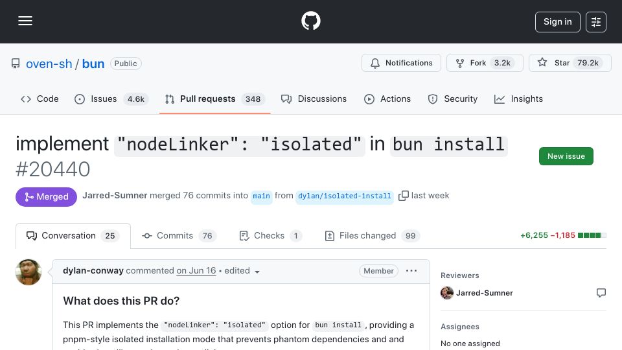Select the Pull requests tab
Screen dimensions: 622x350
[x=214, y=99]
